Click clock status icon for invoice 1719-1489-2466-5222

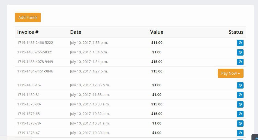[240, 43]
